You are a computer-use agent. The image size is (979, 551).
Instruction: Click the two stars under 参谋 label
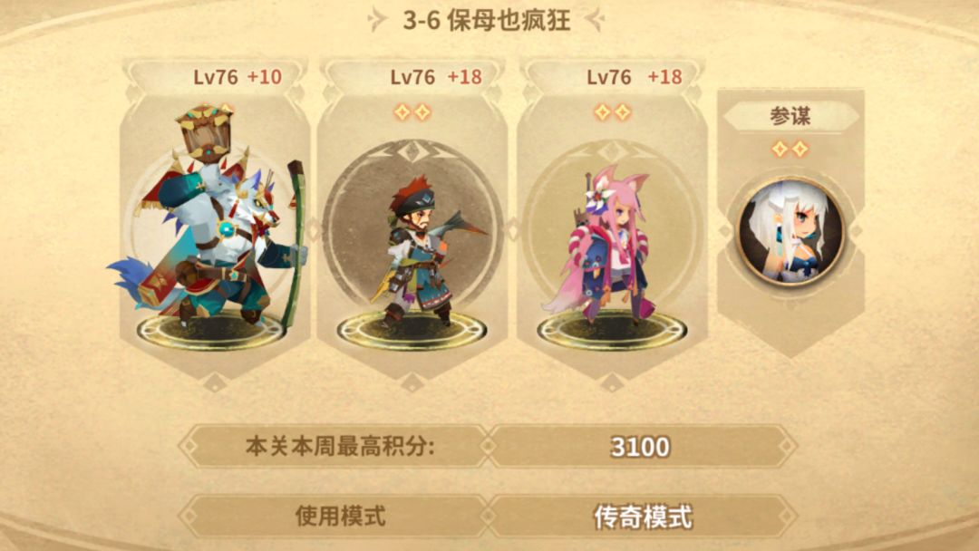point(790,150)
